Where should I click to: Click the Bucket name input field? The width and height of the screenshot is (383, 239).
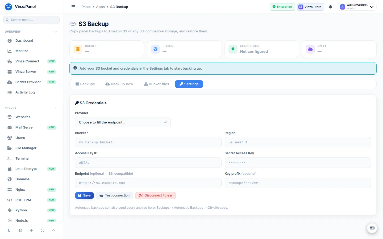coord(148,142)
